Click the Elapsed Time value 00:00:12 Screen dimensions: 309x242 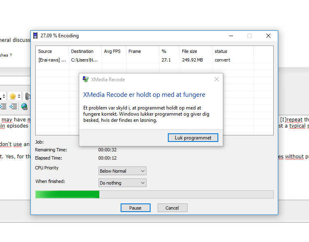(108, 158)
